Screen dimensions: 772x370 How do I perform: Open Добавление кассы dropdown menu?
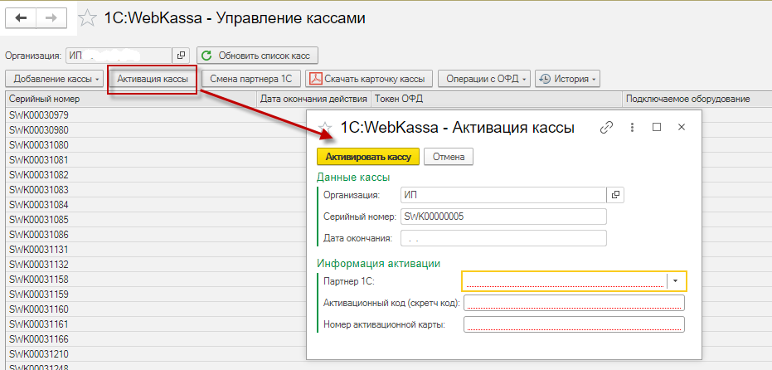tap(55, 79)
